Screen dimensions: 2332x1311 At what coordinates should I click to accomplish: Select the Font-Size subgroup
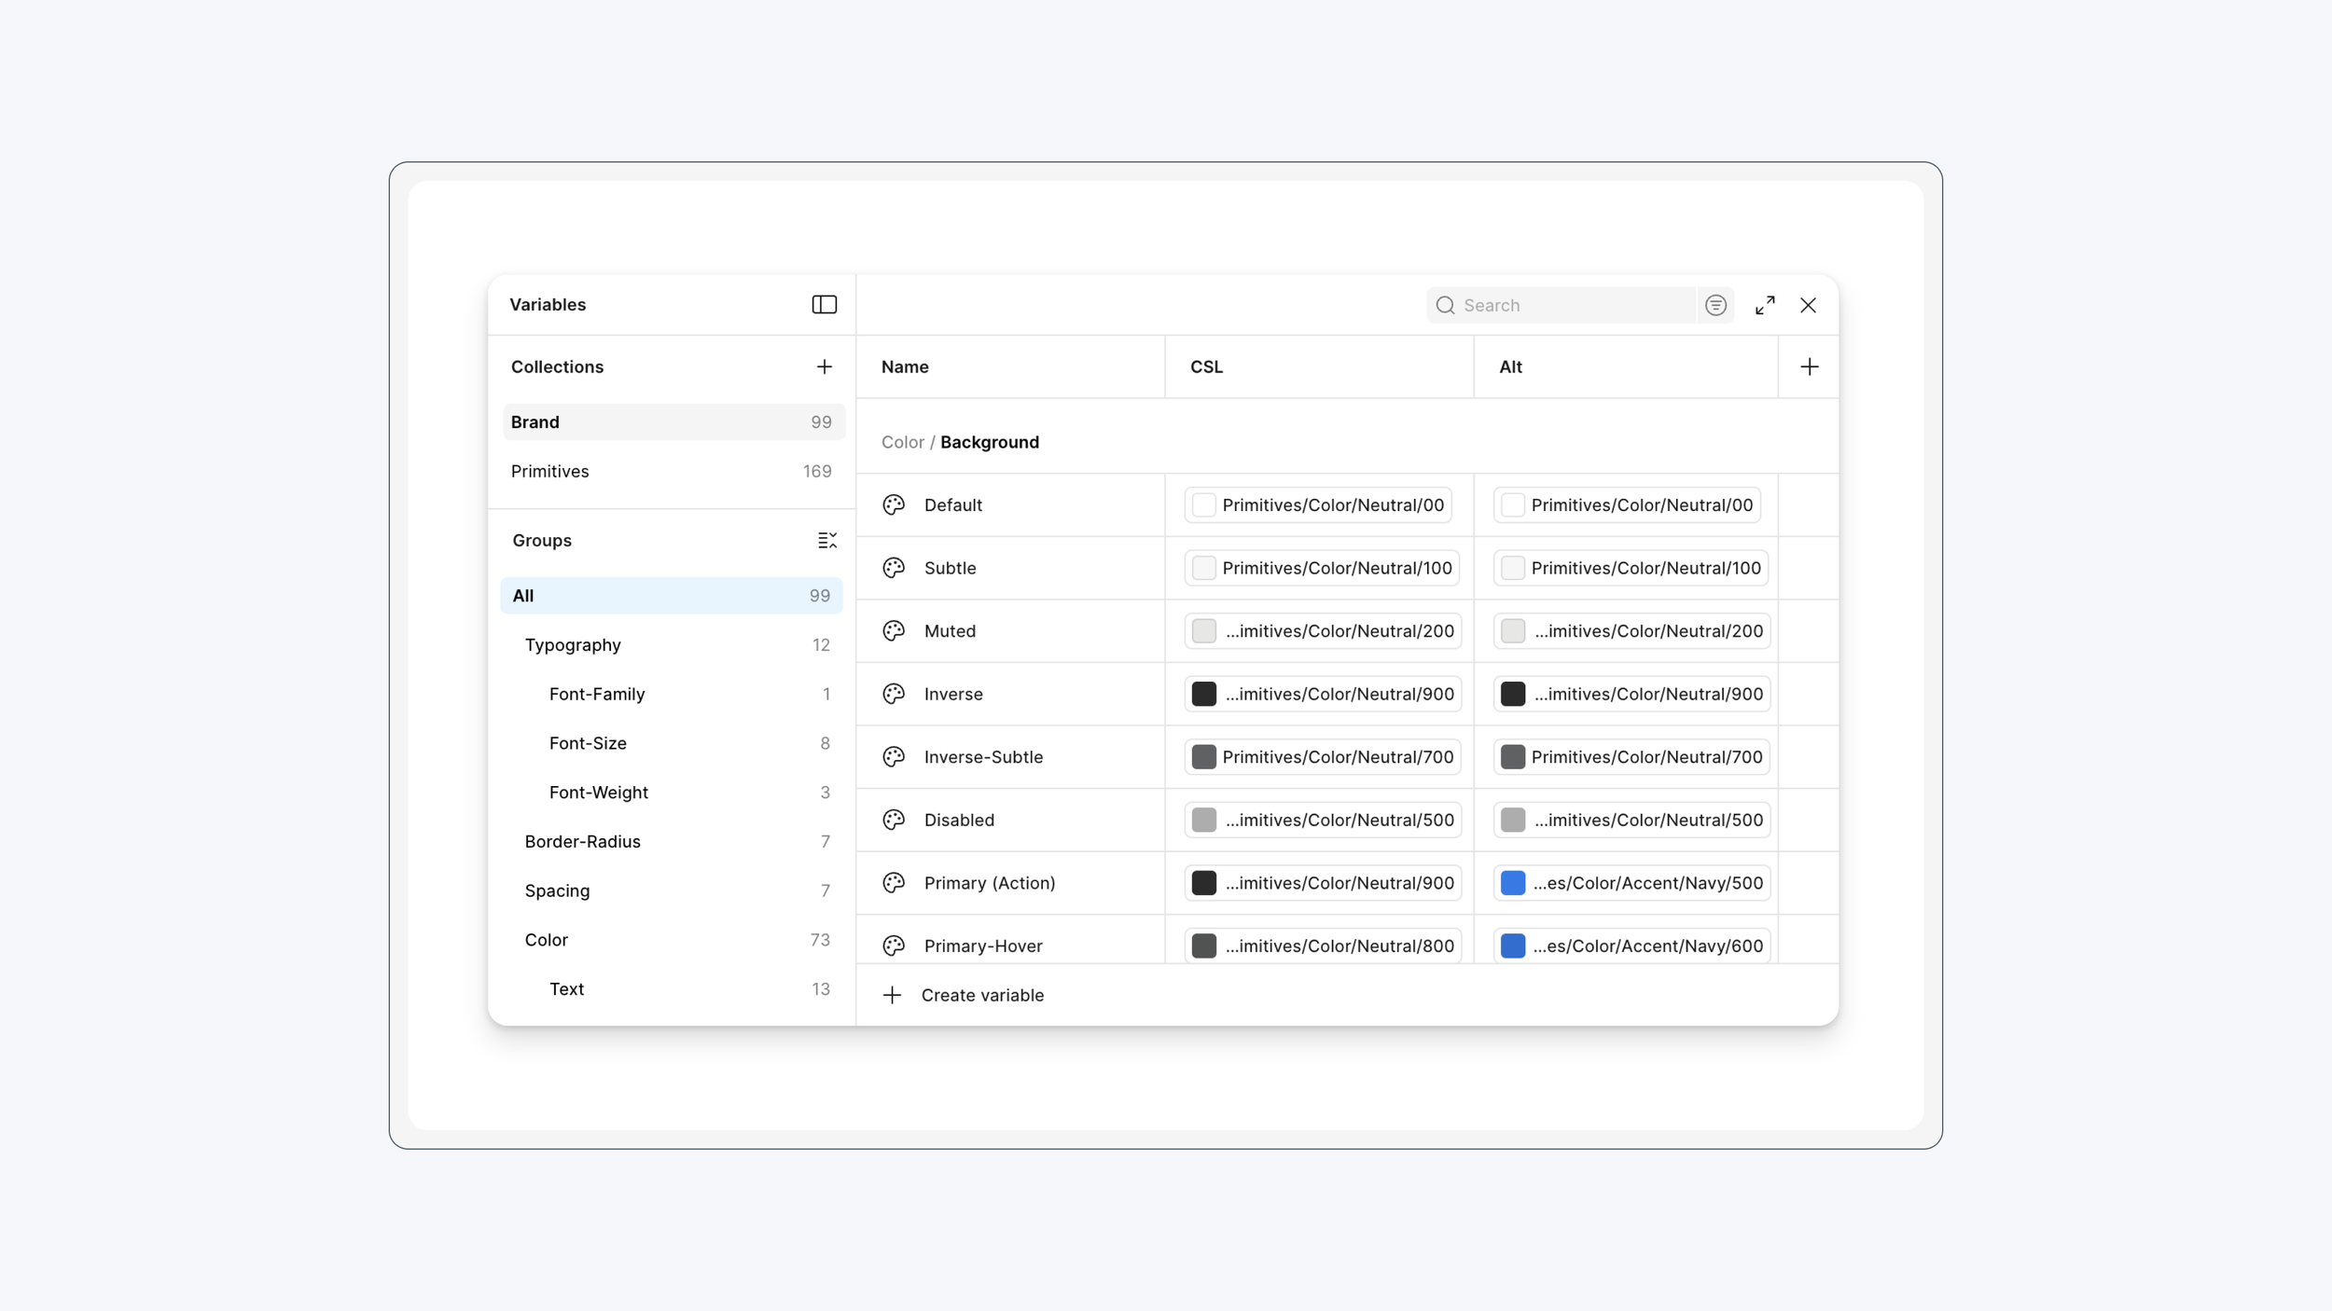point(588,743)
